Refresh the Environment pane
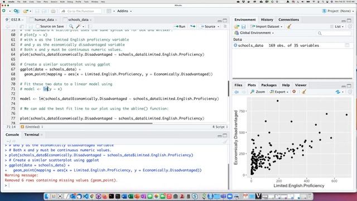Screen dimensions: 357x201 click(350, 26)
